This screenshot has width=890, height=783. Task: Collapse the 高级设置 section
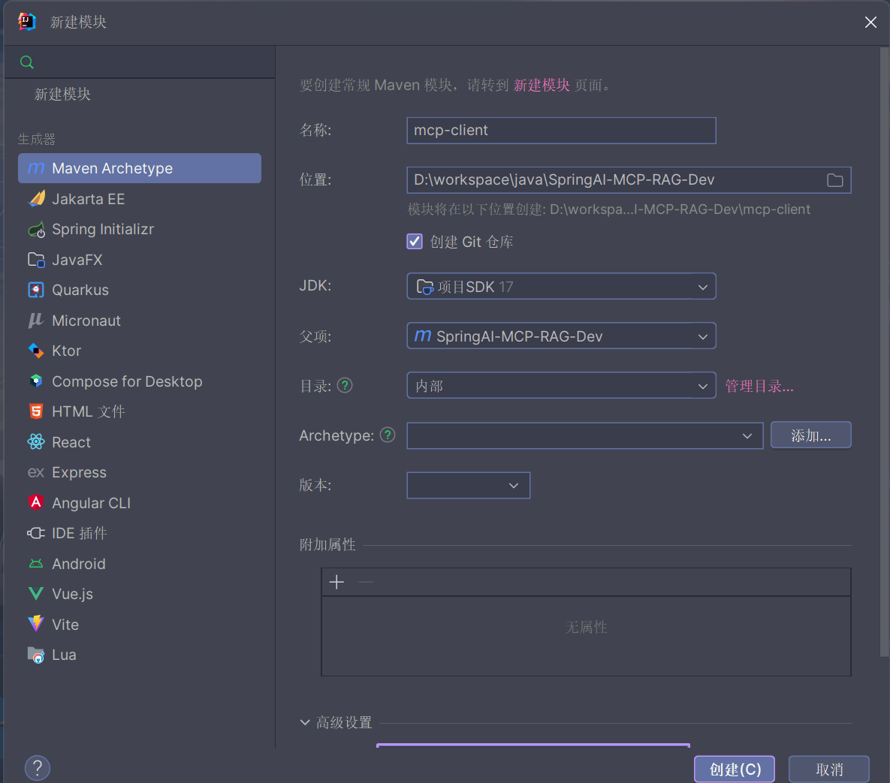point(305,722)
